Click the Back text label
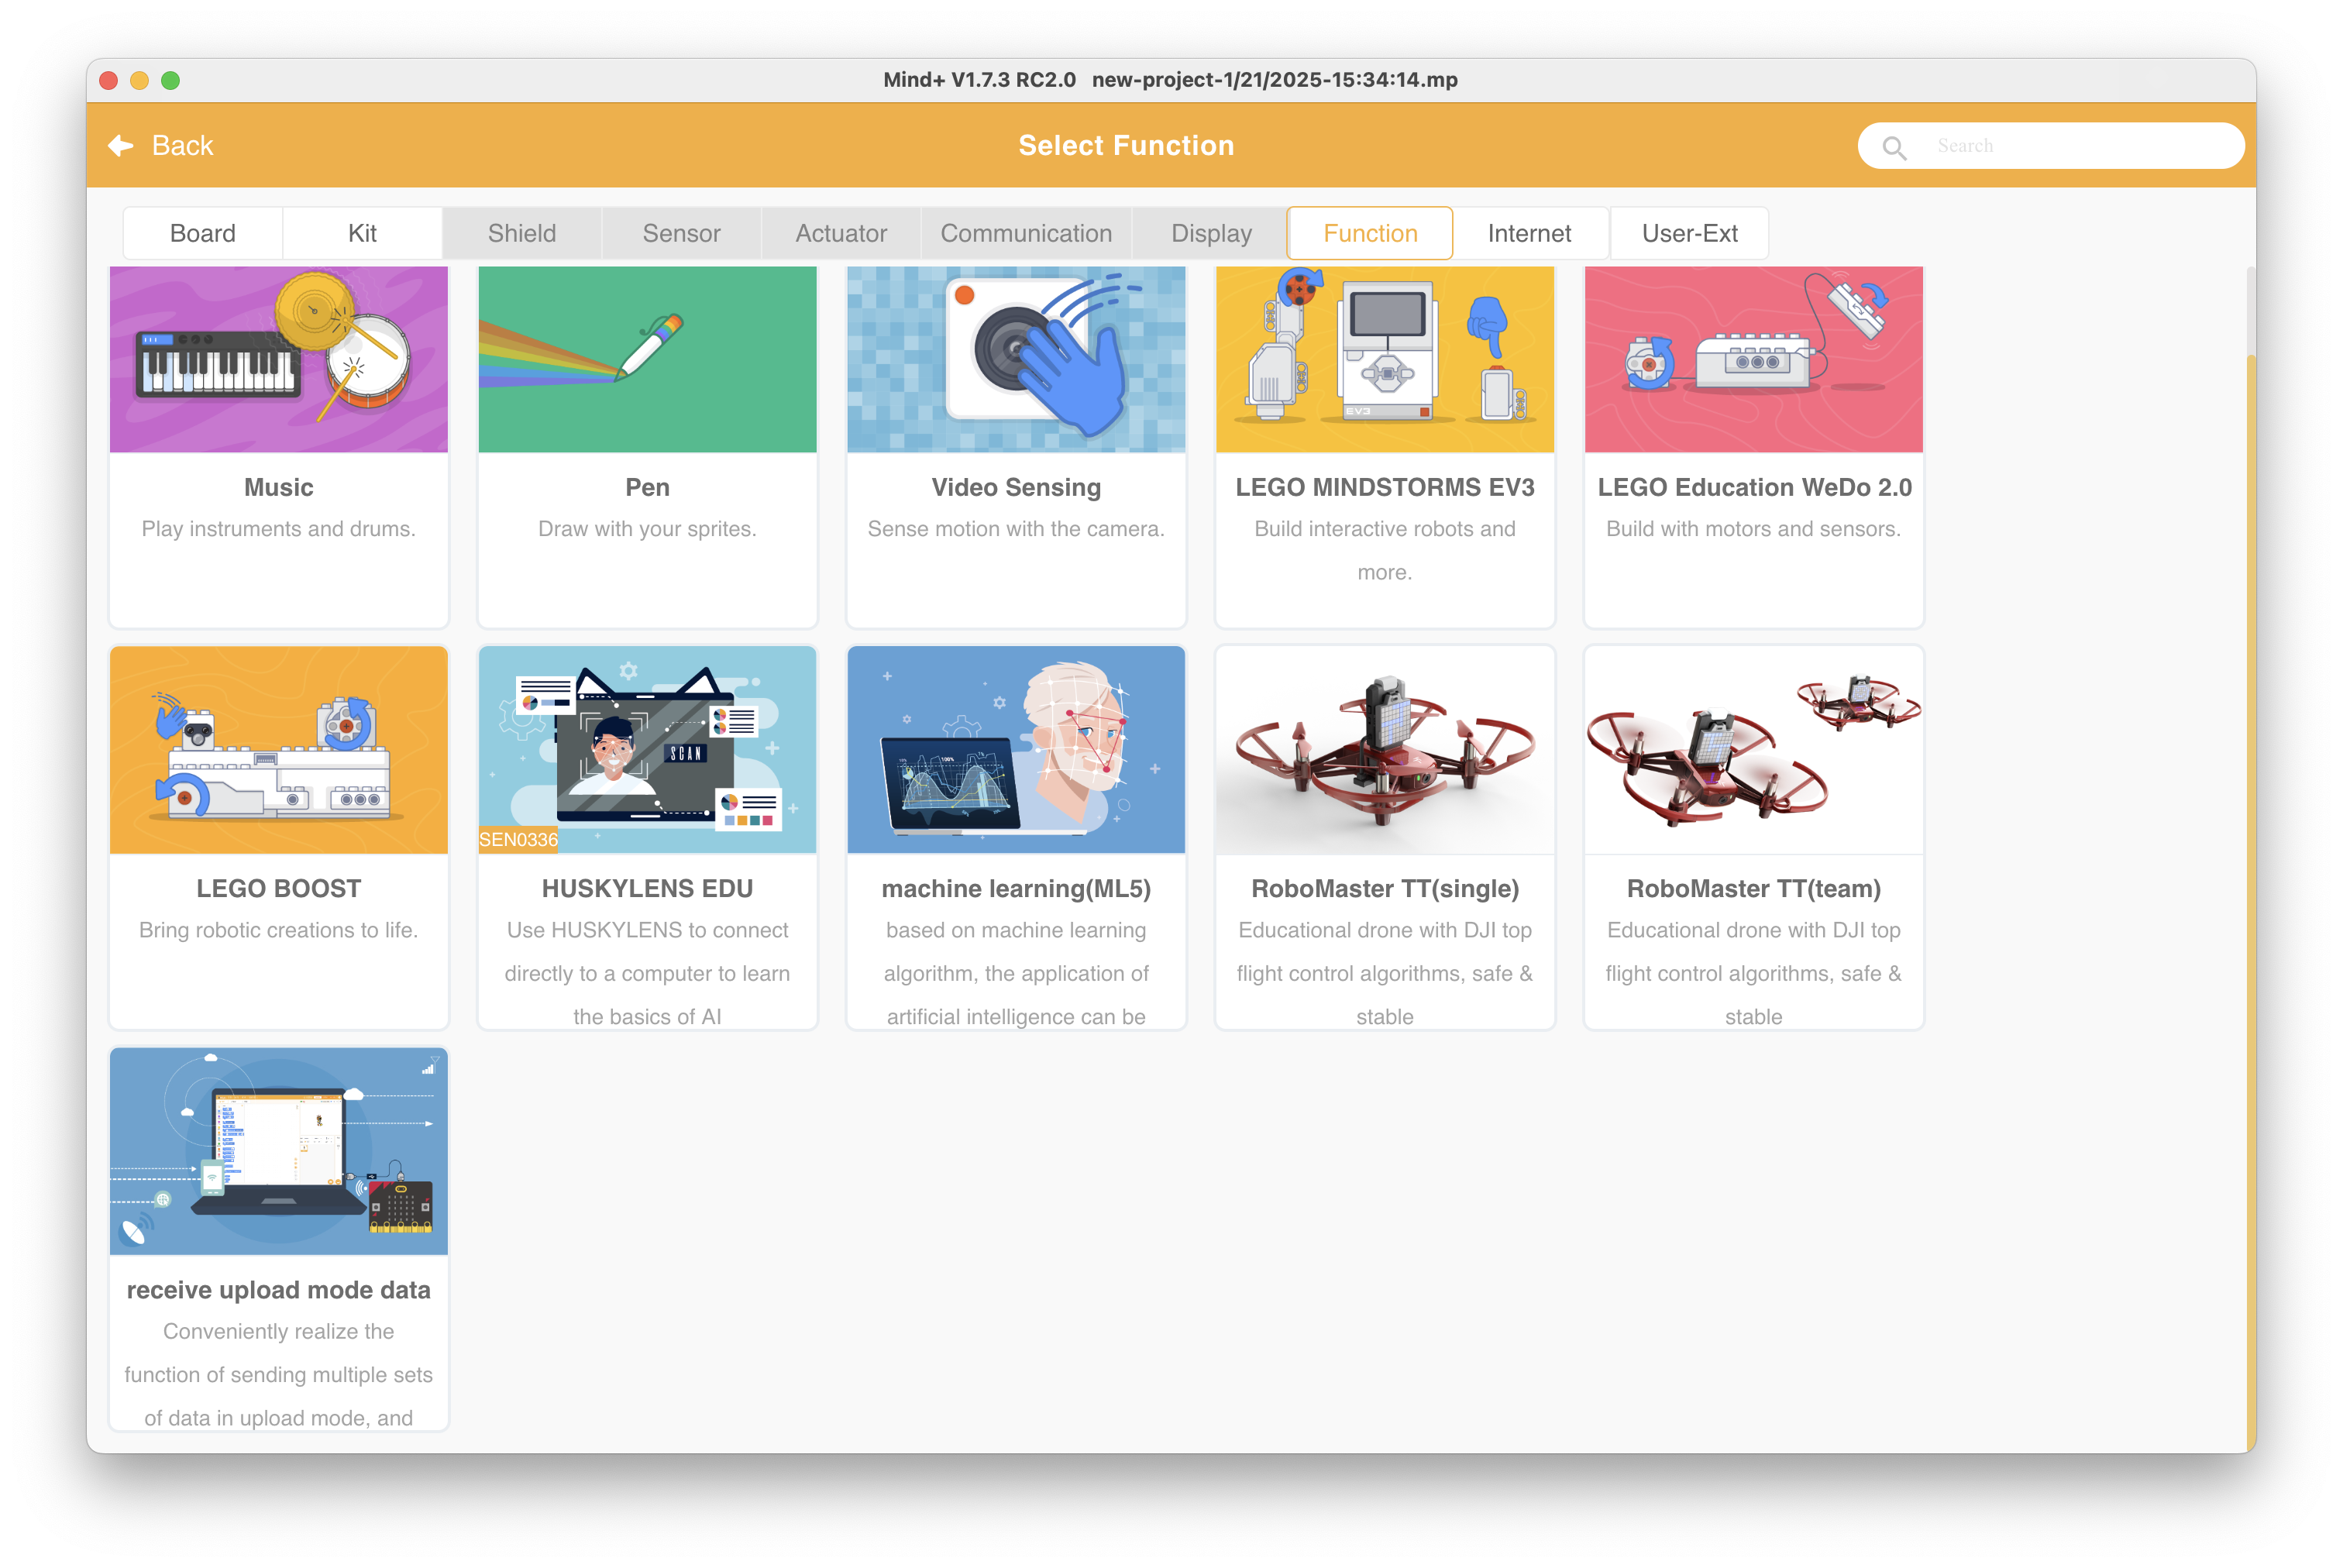This screenshot has height=1568, width=2343. (x=182, y=146)
